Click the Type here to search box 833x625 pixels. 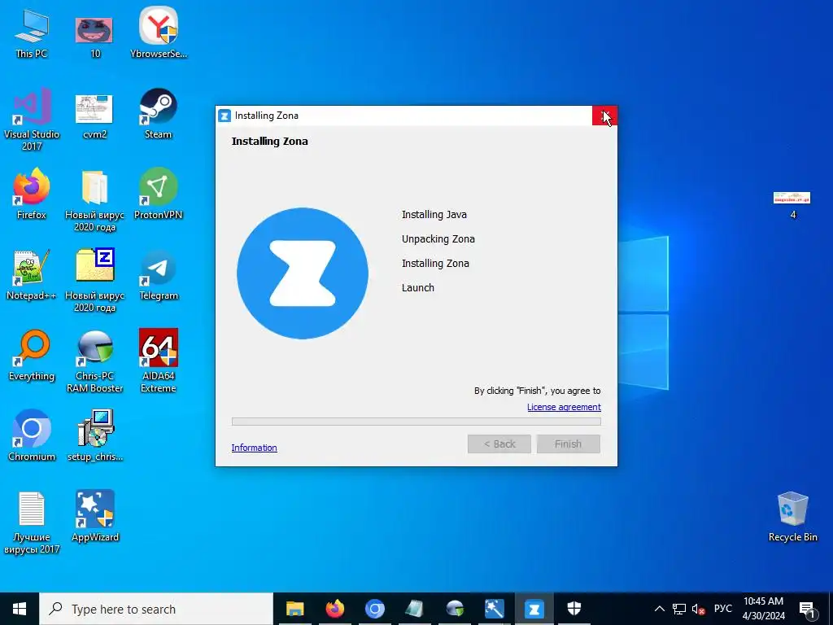pos(156,609)
